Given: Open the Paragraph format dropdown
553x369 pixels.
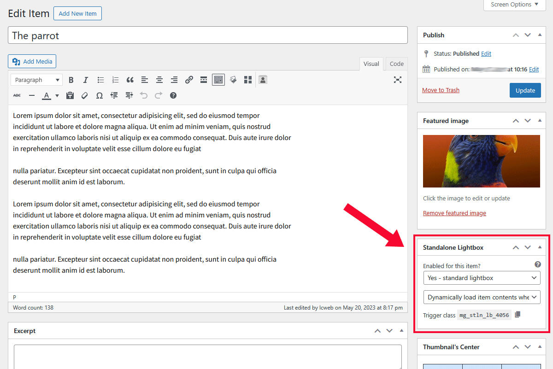Looking at the screenshot, I should pos(37,80).
